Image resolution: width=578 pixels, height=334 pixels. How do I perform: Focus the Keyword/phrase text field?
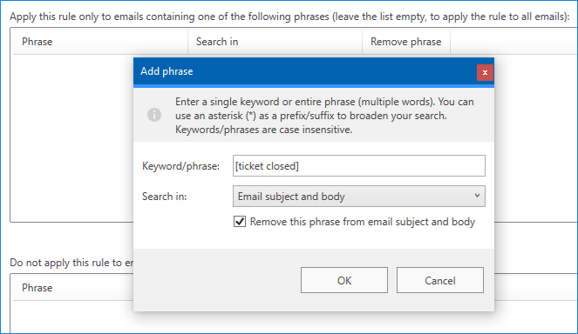(x=358, y=166)
